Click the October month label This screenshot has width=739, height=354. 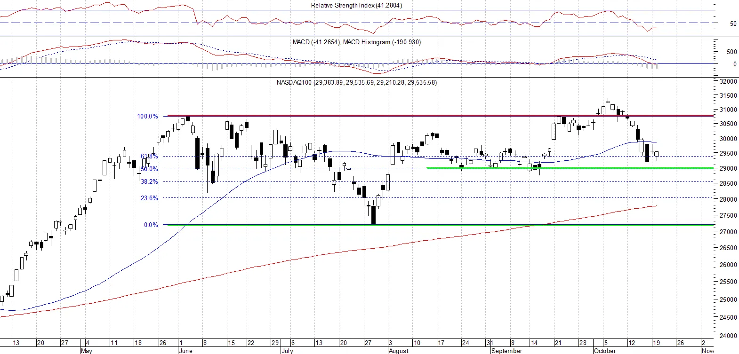[605, 351]
